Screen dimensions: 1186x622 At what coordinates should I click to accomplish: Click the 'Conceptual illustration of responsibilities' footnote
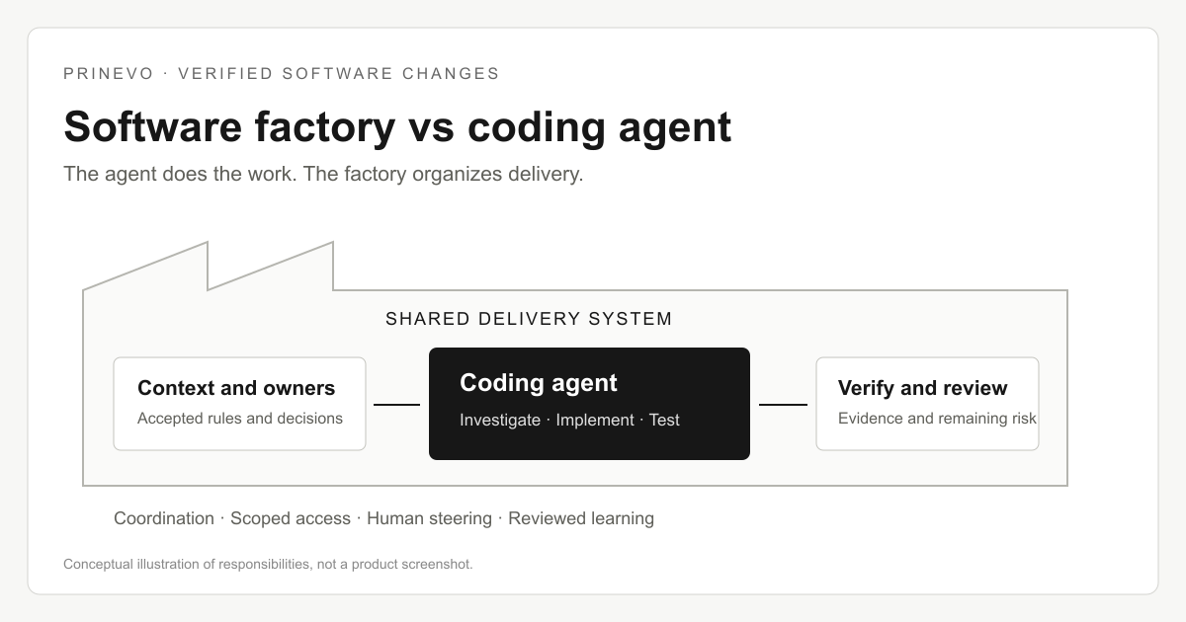coord(268,565)
